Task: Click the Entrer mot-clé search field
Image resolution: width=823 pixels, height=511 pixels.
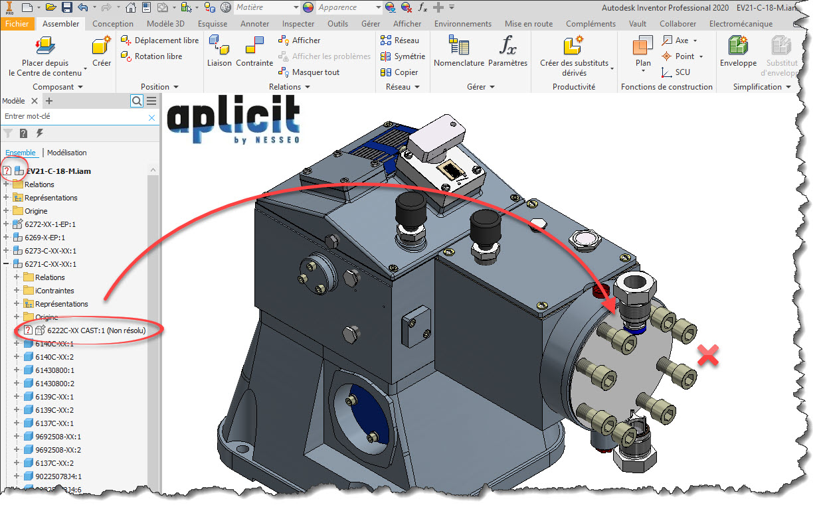Action: [x=73, y=117]
